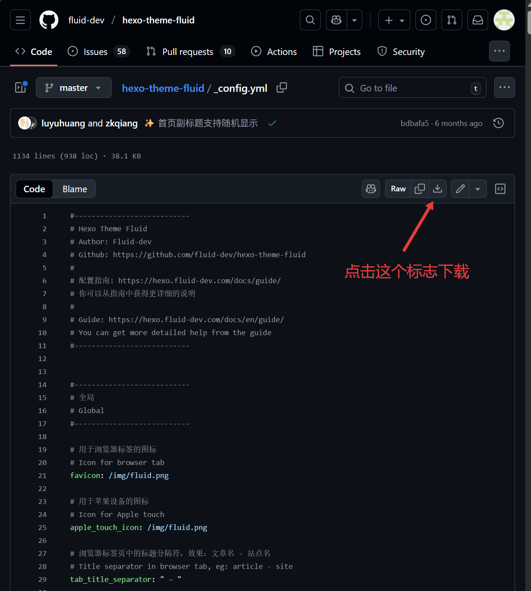Click the favicon key on line 21
Screen dimensions: 531x591
click(x=85, y=475)
